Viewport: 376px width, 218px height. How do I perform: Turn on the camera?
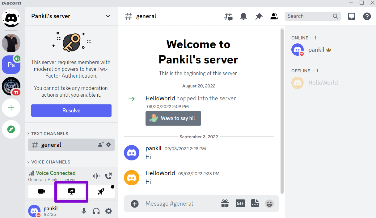42,192
